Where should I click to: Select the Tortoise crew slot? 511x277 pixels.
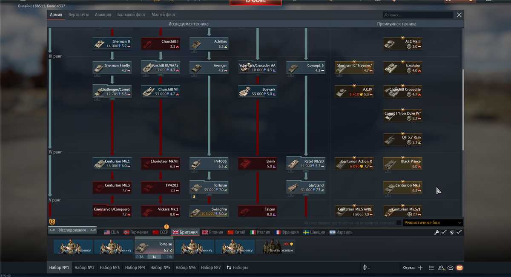[154, 247]
